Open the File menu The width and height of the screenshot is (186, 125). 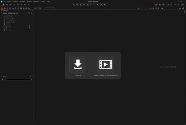point(5,2)
